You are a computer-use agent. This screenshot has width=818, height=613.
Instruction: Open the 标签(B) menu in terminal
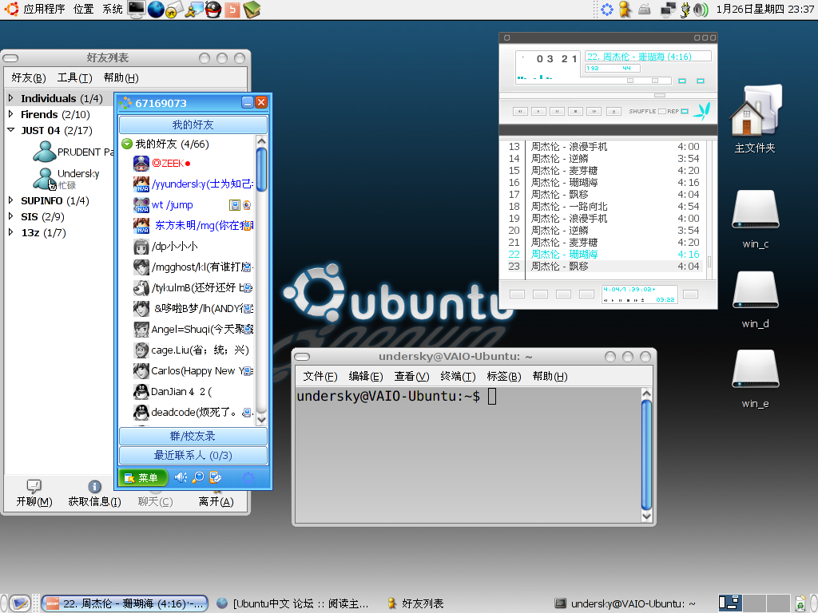point(504,376)
